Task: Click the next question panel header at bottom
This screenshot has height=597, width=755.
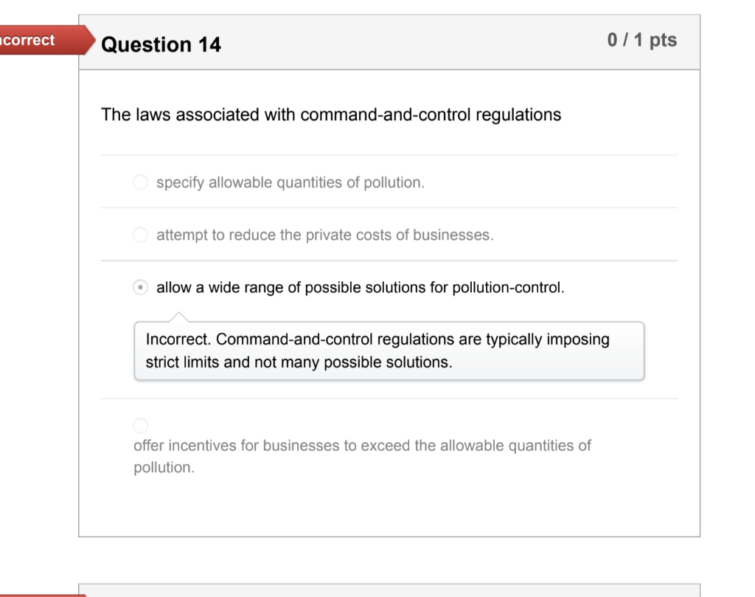Action: (x=389, y=590)
